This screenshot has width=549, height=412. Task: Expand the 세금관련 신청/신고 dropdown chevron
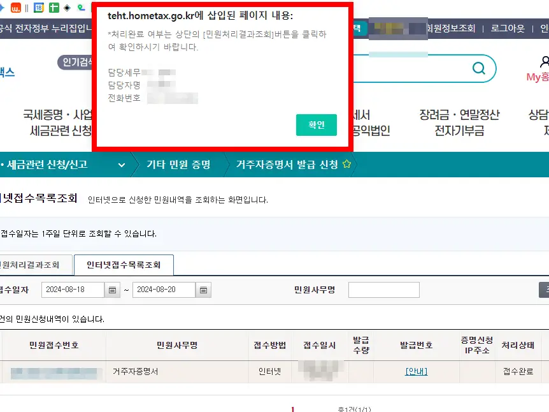[121, 163]
